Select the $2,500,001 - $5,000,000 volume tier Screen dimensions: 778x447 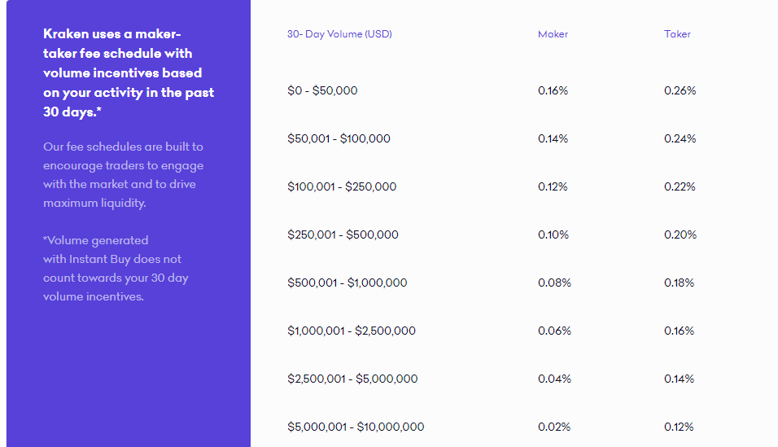click(352, 379)
